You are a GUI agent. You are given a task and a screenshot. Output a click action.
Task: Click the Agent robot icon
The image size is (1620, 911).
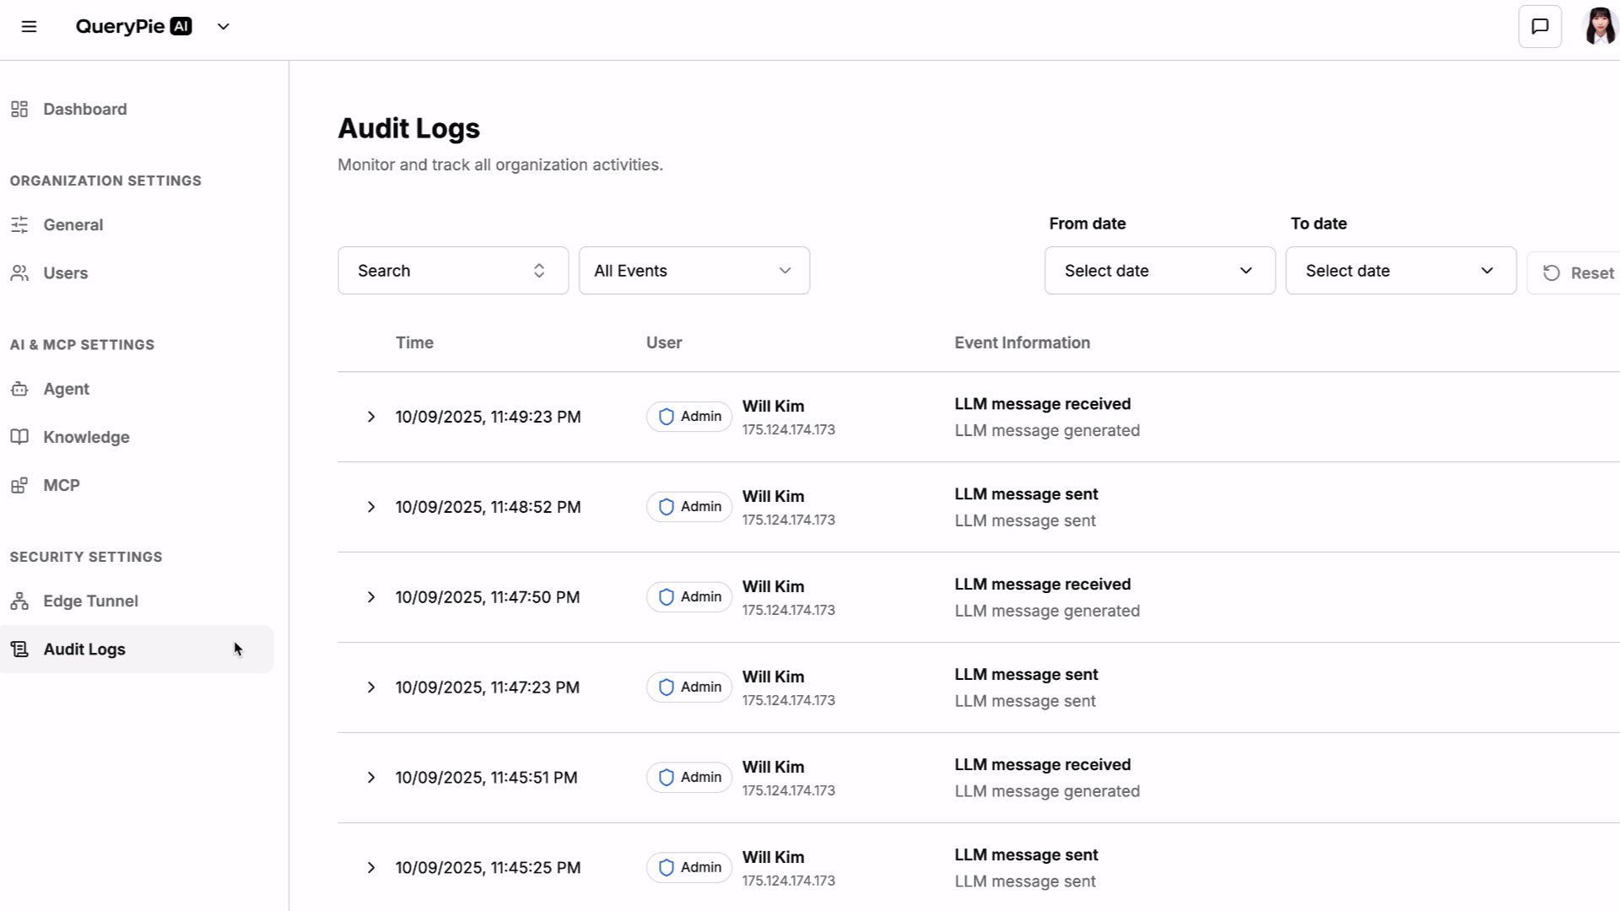point(19,389)
